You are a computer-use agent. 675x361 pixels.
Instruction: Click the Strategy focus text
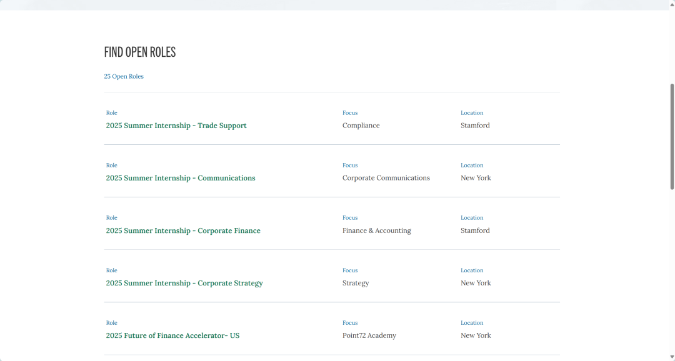click(x=356, y=283)
